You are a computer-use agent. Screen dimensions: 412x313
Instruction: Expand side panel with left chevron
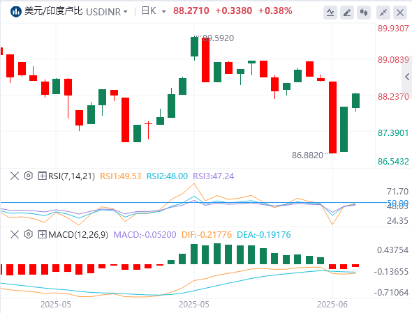407,77
